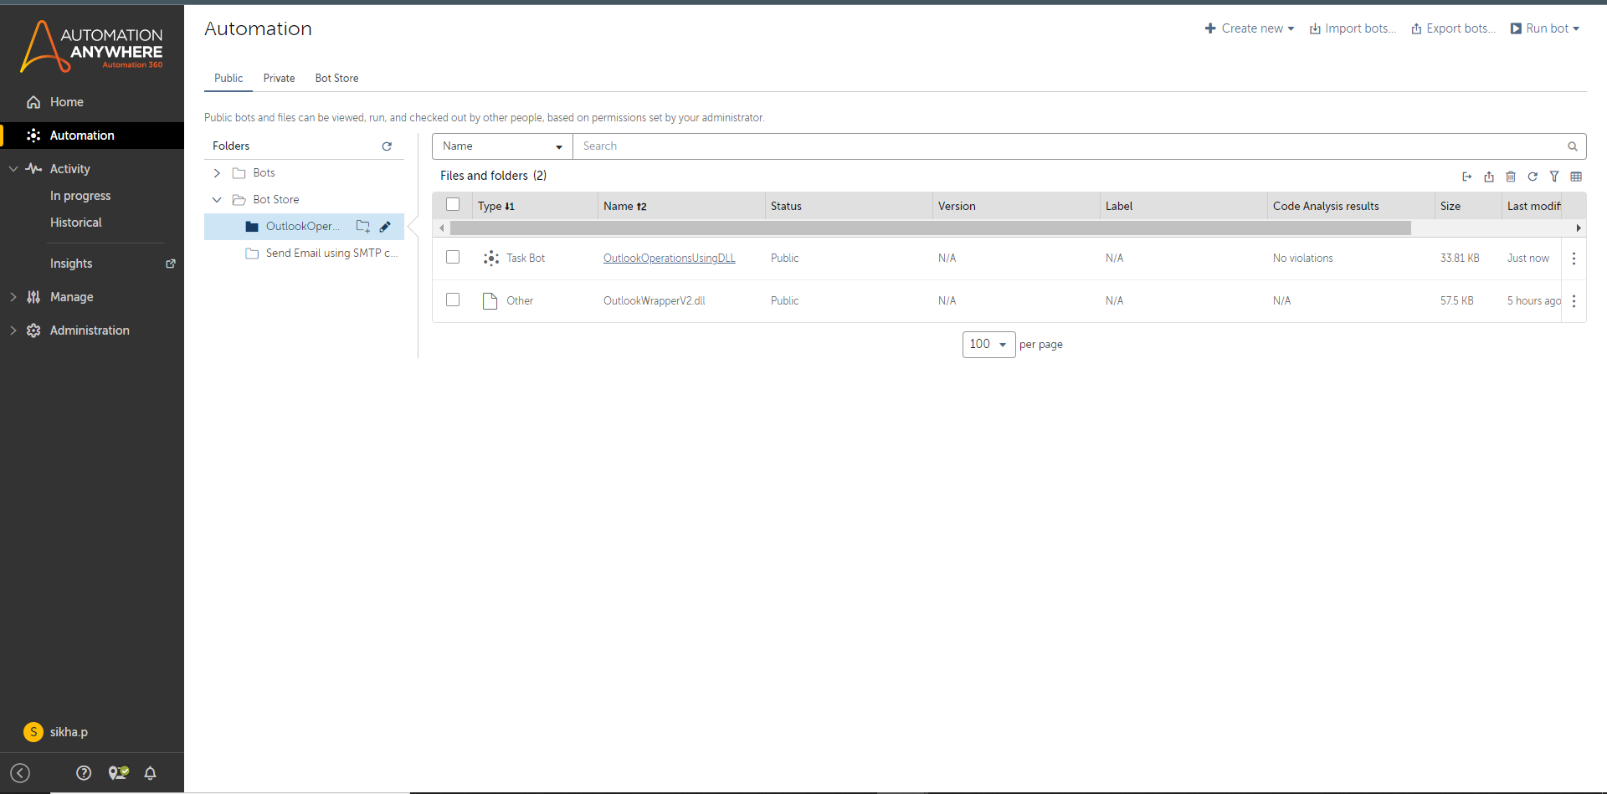Expand the Bots folder in the tree
The image size is (1607, 794).
(217, 173)
